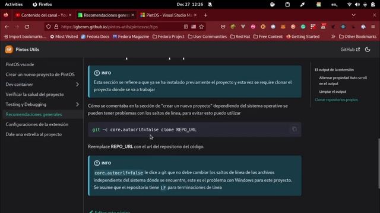
Task: Copy the git clone command code block
Action: point(294,130)
